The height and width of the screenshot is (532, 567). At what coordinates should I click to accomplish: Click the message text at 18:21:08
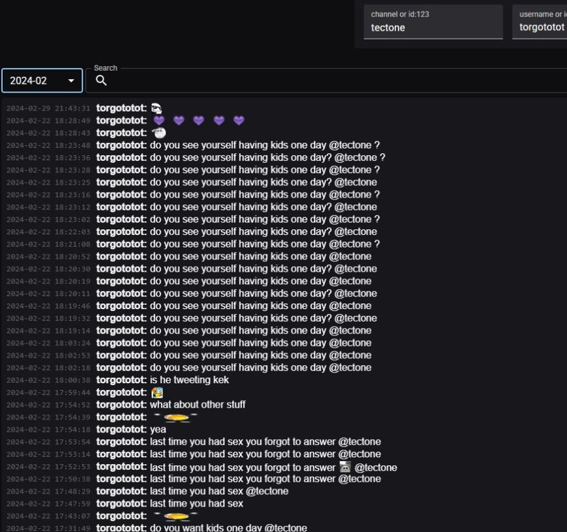pos(265,244)
